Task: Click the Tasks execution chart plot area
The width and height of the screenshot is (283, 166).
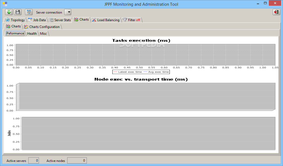Action: tap(146, 55)
